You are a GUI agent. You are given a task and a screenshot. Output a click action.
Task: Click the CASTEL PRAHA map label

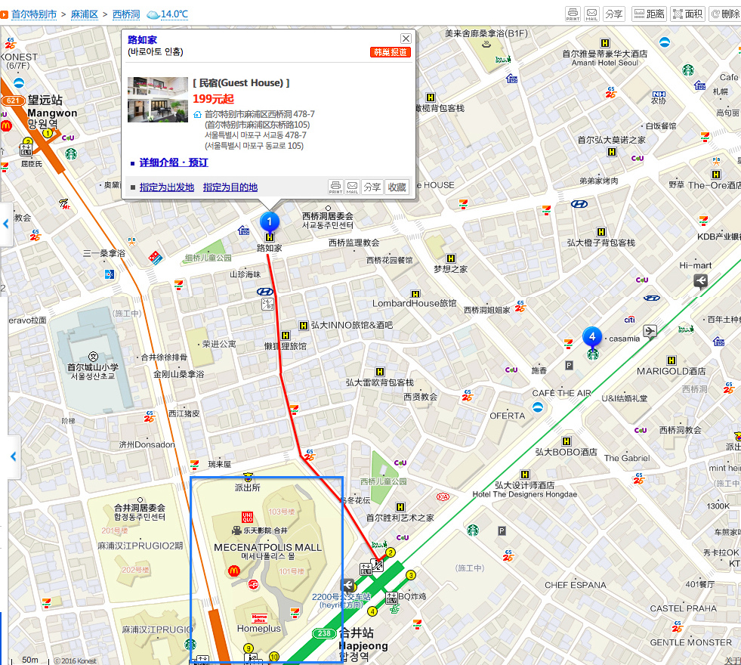(684, 609)
